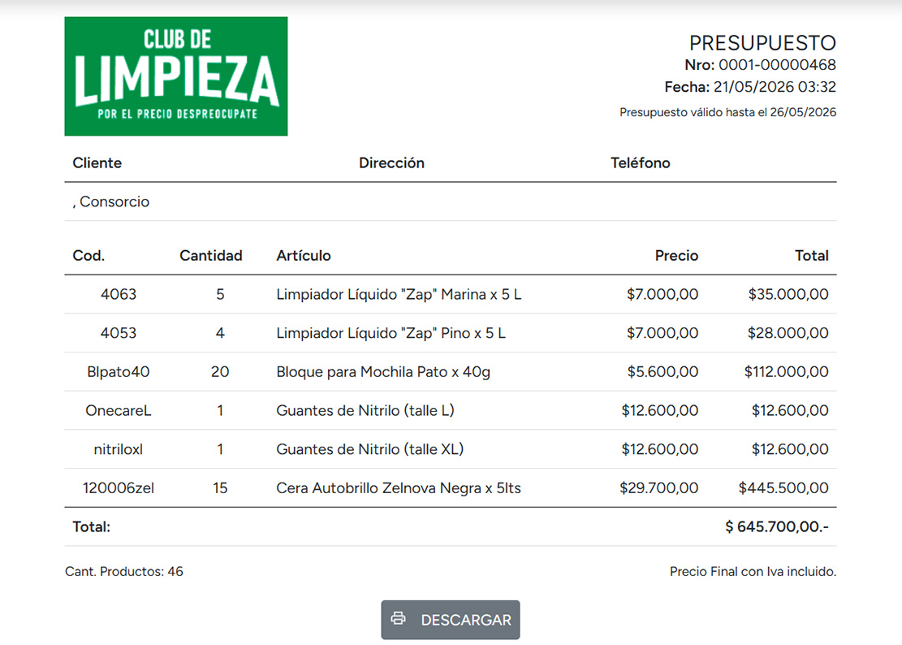Click the printer icon in DESCARGAR button

coord(398,618)
